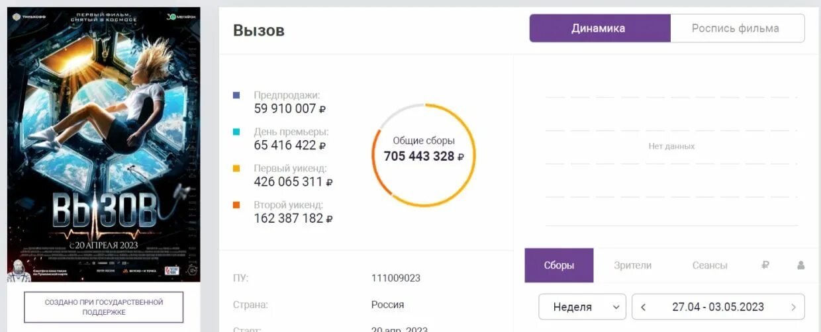Click the Второй уикенд label
This screenshot has width=821, height=332.
[x=289, y=205]
